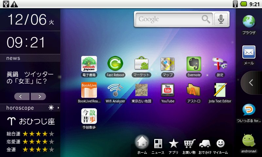Image resolution: width=262 pixels, height=157 pixels.
Task: Switch to the お買い物 shopping tab
Action: coord(189,146)
